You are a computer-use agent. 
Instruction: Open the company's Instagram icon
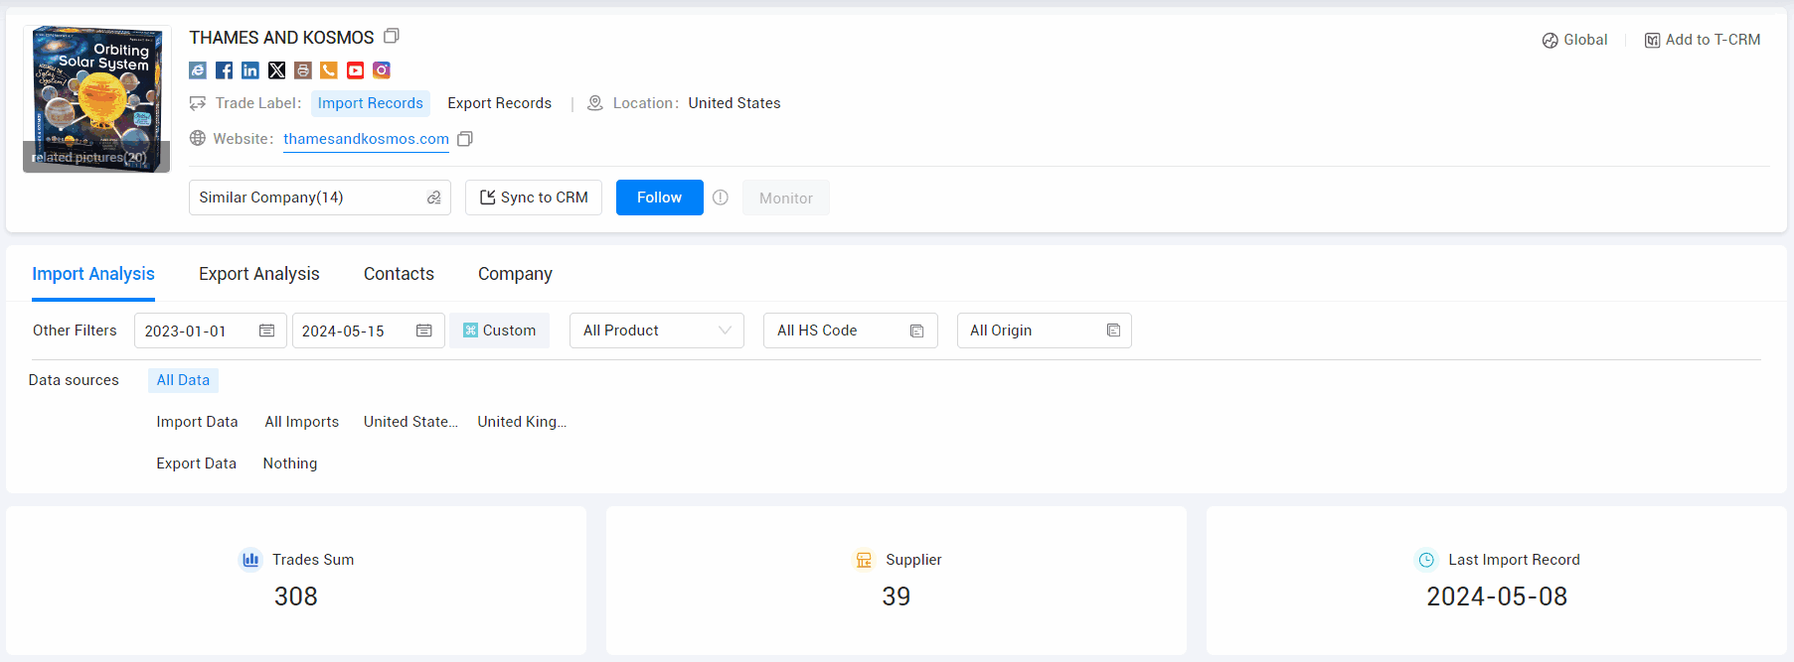[382, 70]
